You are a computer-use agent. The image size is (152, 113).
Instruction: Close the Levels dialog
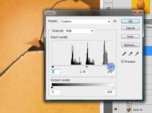(137, 12)
